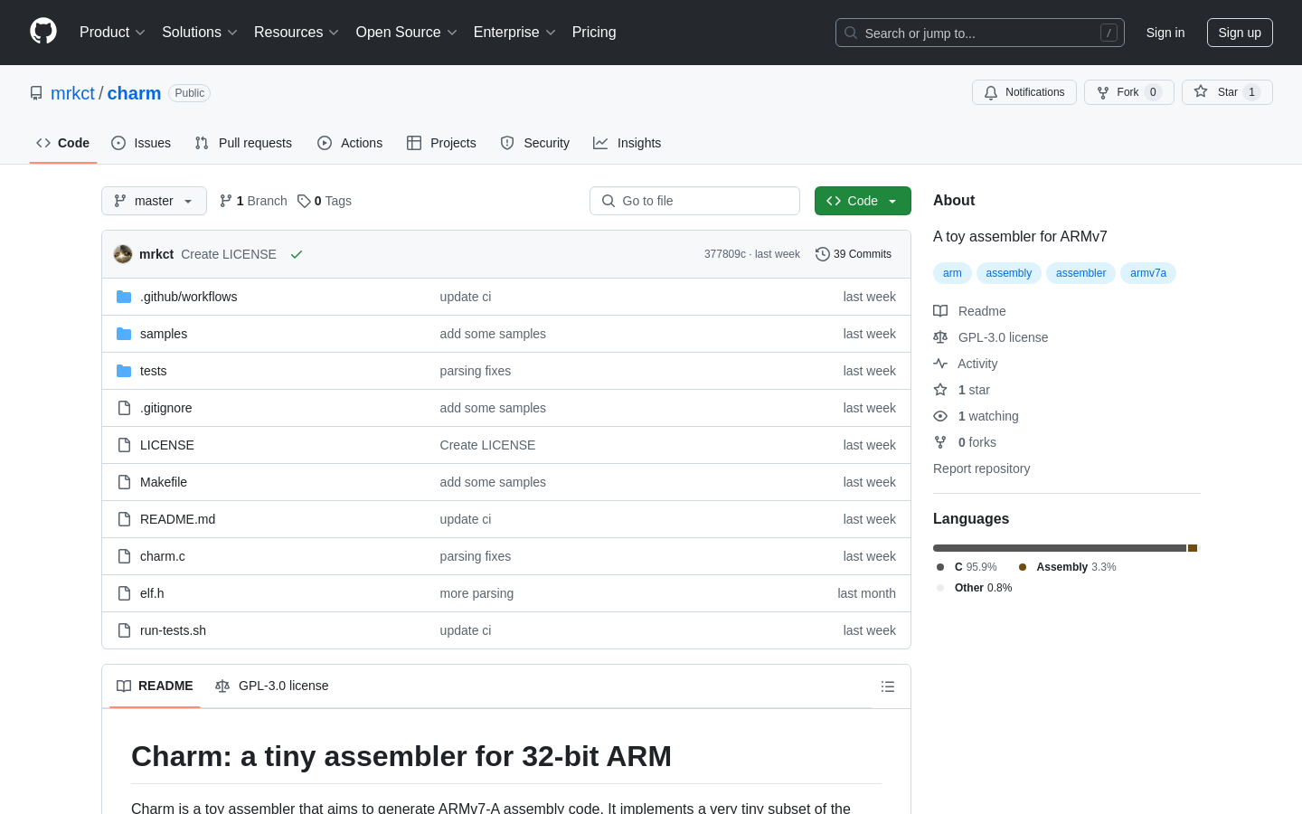Click the fork icon in the Fork button

coord(1103,92)
